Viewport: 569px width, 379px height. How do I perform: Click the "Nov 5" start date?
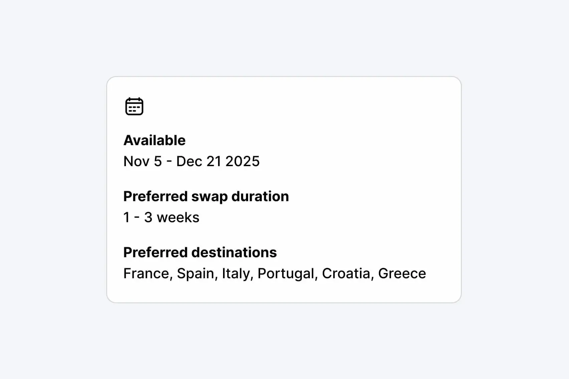coord(143,161)
